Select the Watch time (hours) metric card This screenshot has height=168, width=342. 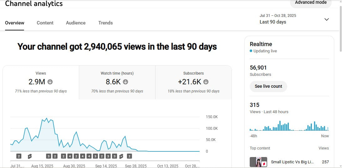point(117,82)
